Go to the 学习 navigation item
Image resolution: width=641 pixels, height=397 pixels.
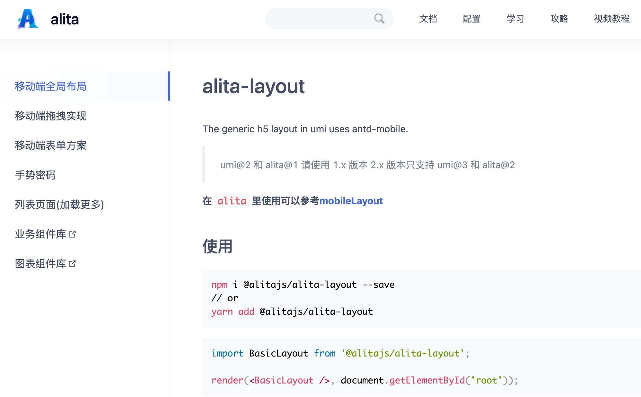[515, 19]
